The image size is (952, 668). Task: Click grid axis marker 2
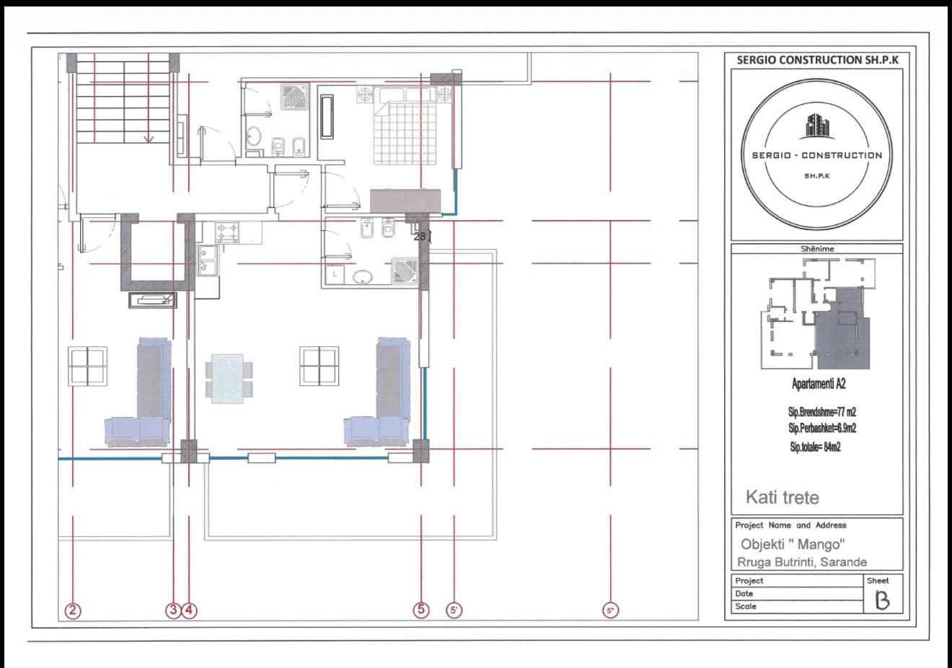point(73,610)
